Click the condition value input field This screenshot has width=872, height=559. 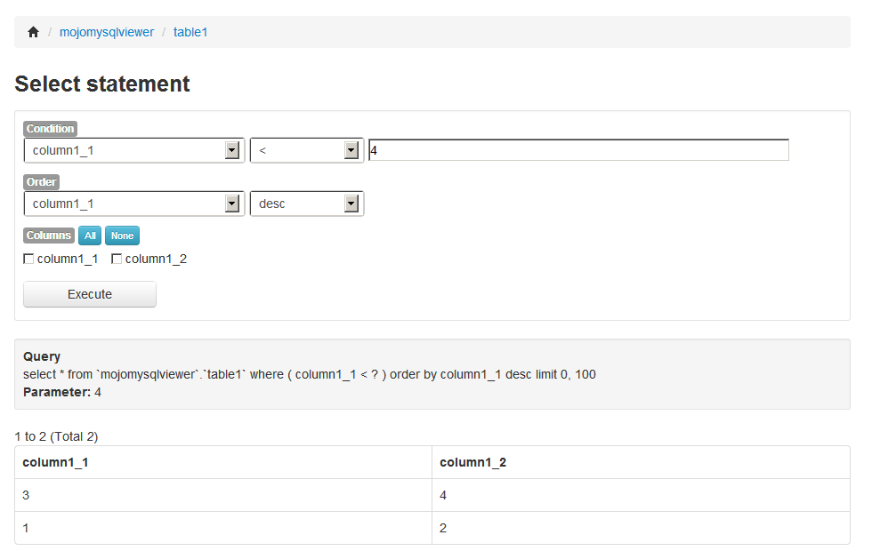tap(578, 150)
